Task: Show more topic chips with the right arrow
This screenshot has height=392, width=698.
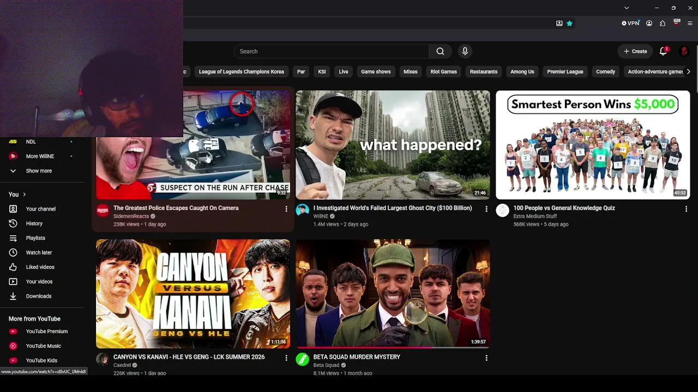Action: 688,72
